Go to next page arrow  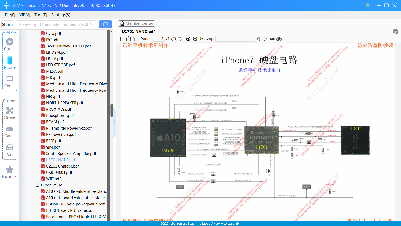[x=180, y=39]
